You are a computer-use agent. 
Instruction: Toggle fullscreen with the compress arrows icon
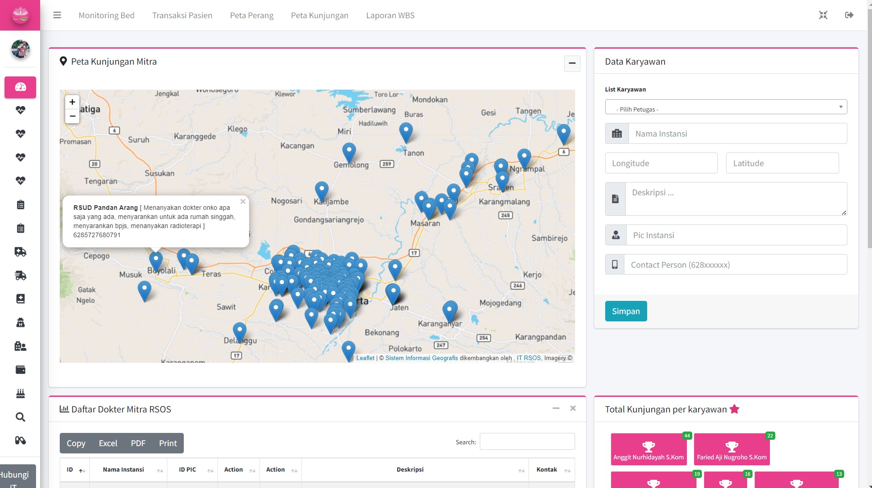pyautogui.click(x=823, y=15)
